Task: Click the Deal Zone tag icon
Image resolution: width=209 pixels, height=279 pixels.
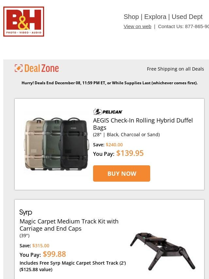Action: [x=19, y=68]
